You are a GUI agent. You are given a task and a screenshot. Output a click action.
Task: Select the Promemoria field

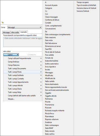(50, 105)
